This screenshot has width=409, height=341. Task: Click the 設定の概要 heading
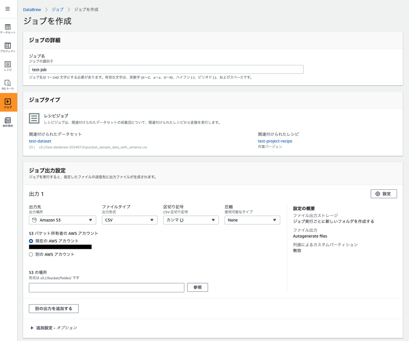tap(304, 208)
